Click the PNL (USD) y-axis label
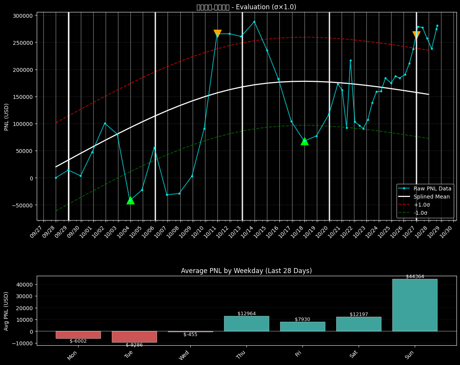This screenshot has height=365, width=460. (x=7, y=117)
